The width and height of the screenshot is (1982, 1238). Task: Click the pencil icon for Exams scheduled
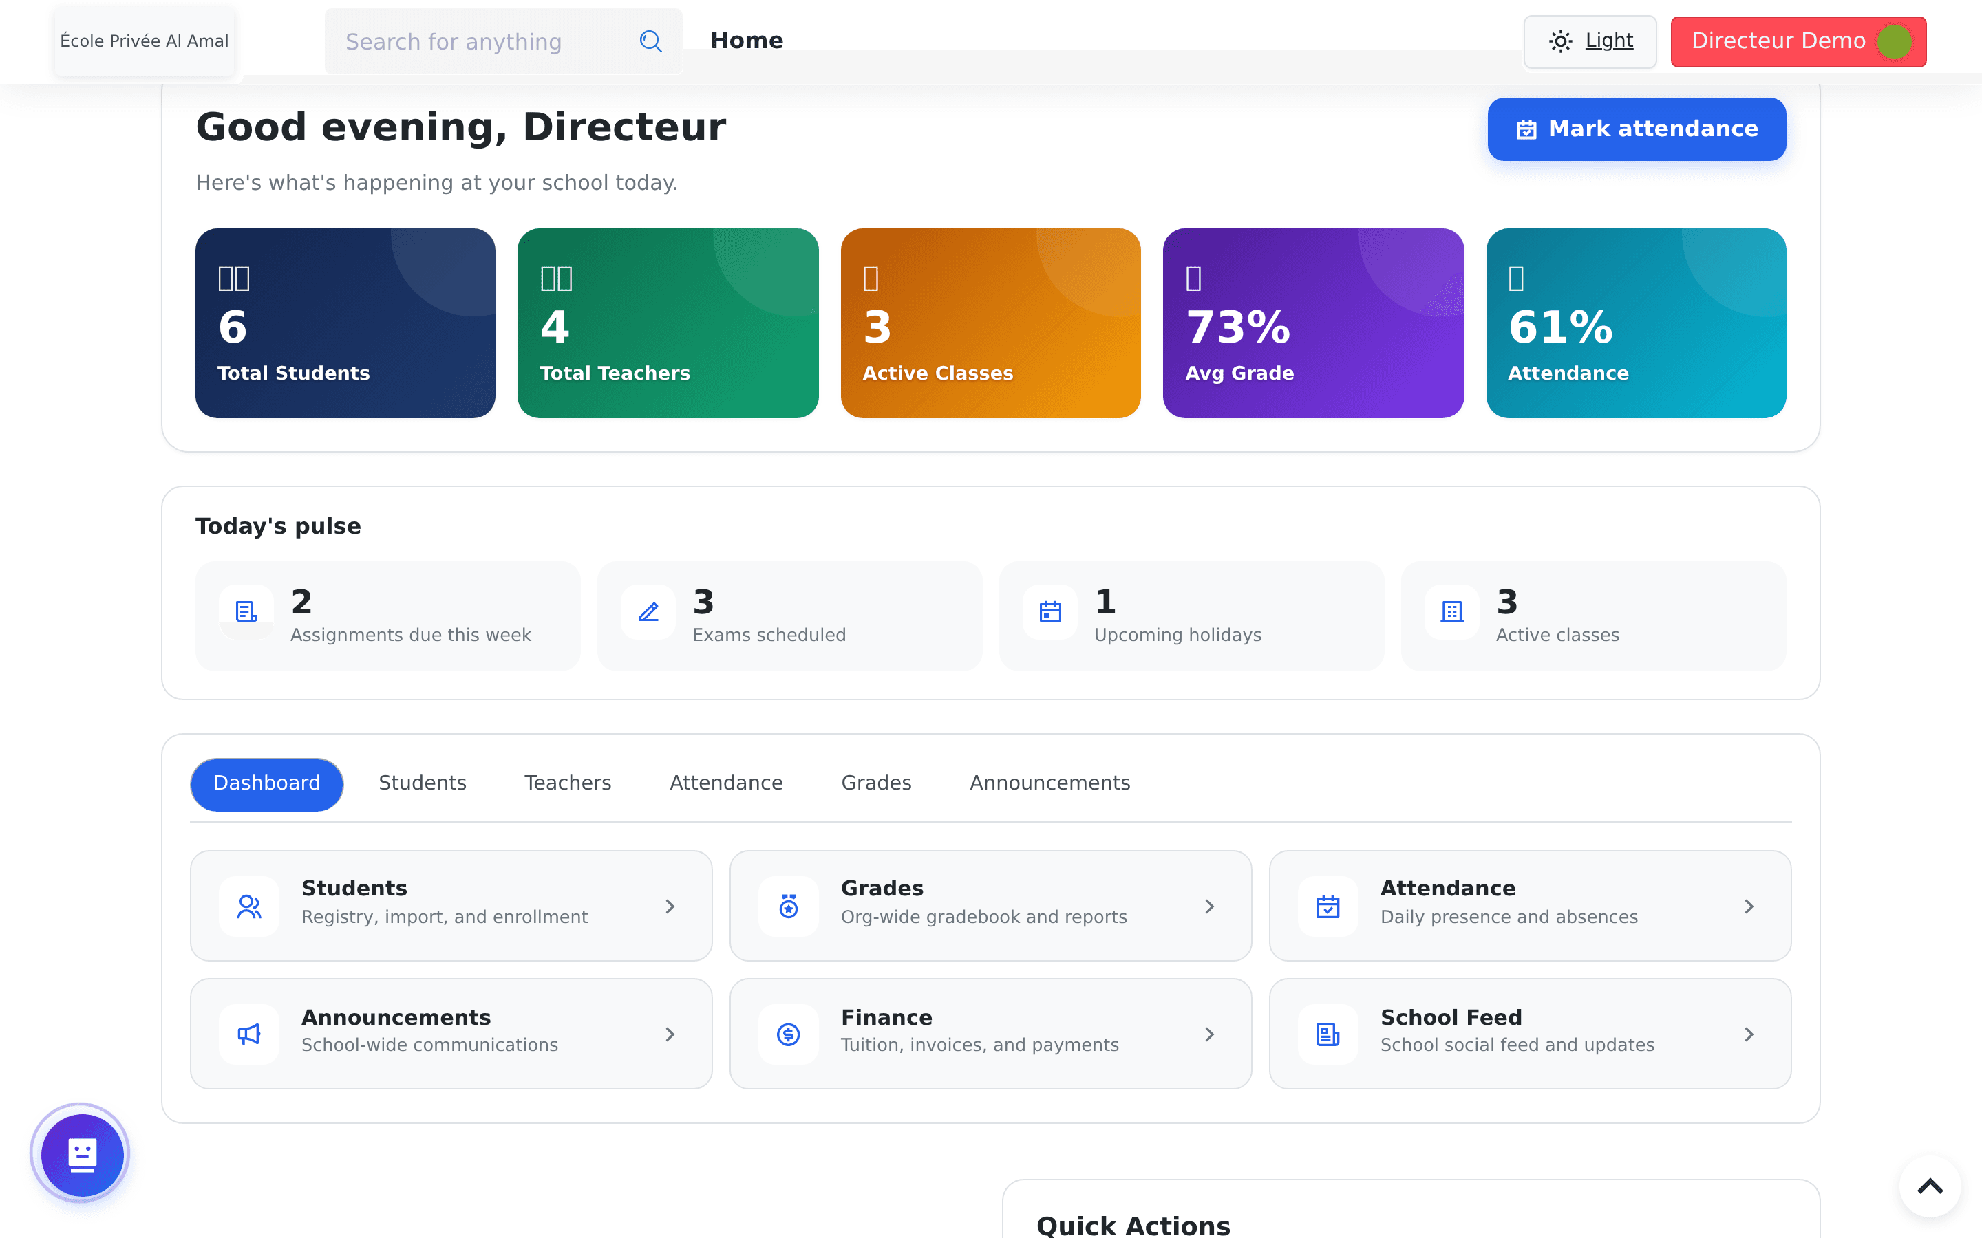(649, 611)
